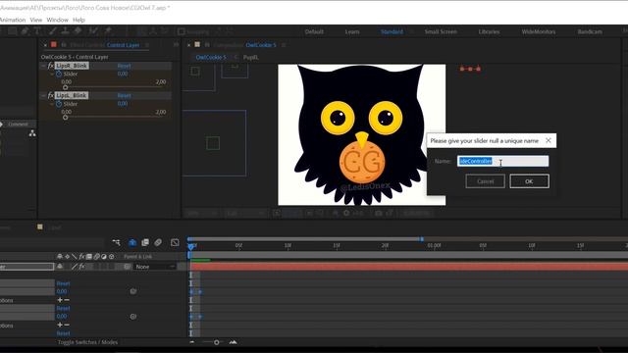Switch to the Bandicam workspace

[590, 31]
